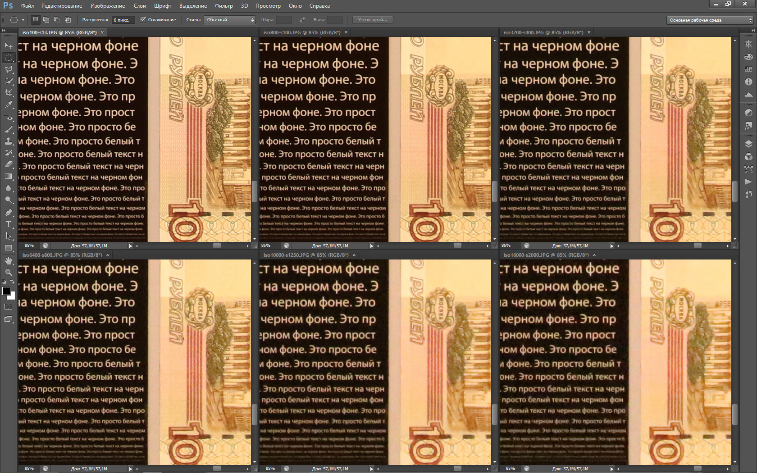This screenshot has height=473, width=757.
Task: Reset default foreground and background colors
Action: coord(4,282)
